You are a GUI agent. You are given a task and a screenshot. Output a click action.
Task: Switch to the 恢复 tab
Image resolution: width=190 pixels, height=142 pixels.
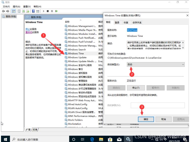(x=126, y=23)
